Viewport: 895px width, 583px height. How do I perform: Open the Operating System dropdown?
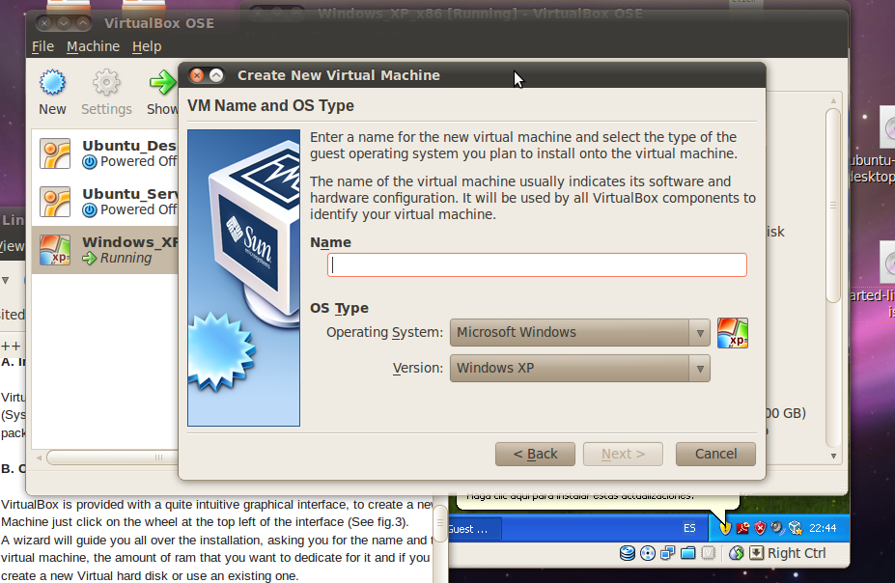[x=579, y=333]
